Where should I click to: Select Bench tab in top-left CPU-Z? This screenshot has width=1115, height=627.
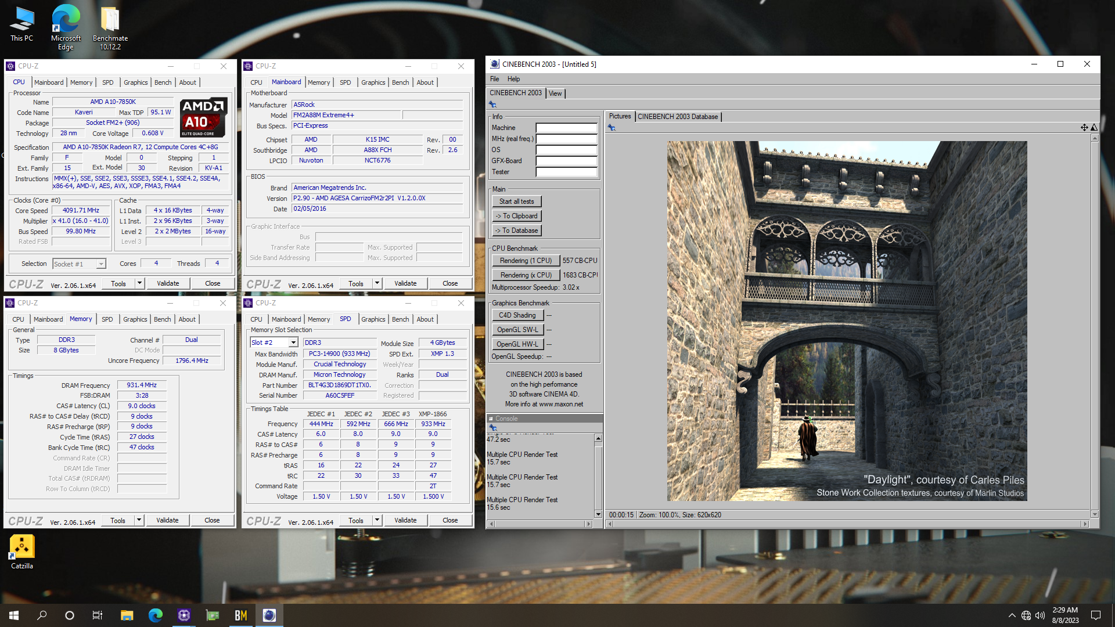(x=163, y=82)
